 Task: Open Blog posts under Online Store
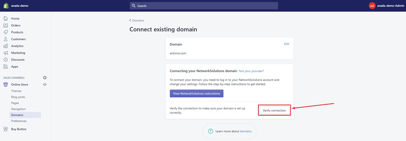[x=18, y=97]
